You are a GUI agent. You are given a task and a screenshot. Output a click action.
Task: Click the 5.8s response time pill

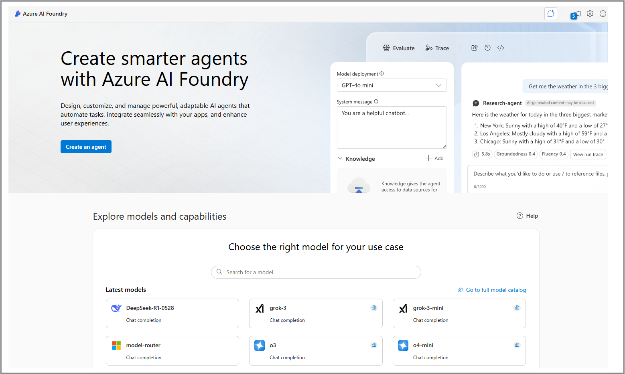[482, 154]
